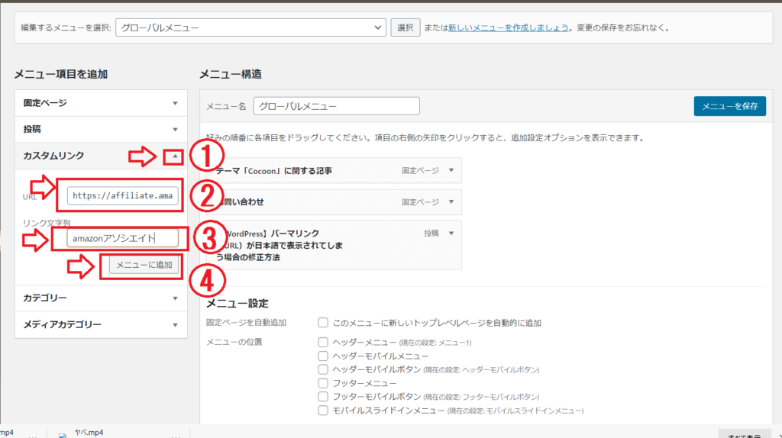The width and height of the screenshot is (782, 438).
Task: Click the 問い合わせ menu item title
Action: pos(244,201)
